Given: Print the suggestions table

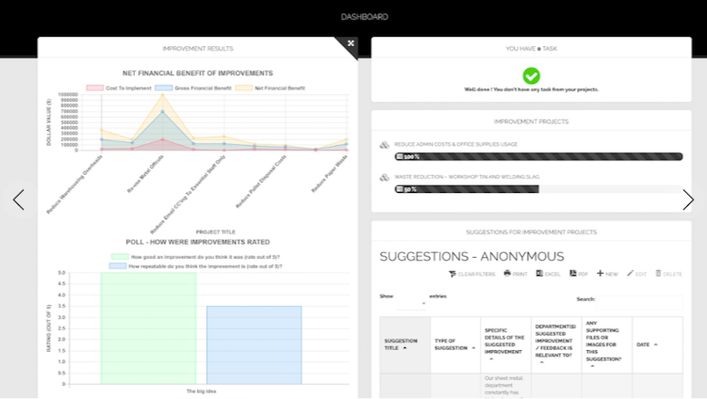Looking at the screenshot, I should click(516, 273).
